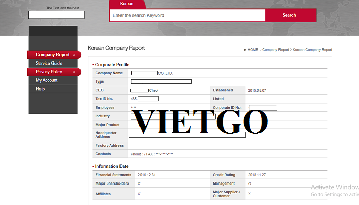The width and height of the screenshot is (359, 205).
Task: Click the 'CO.,LTD.' company name text
Action: [165, 73]
